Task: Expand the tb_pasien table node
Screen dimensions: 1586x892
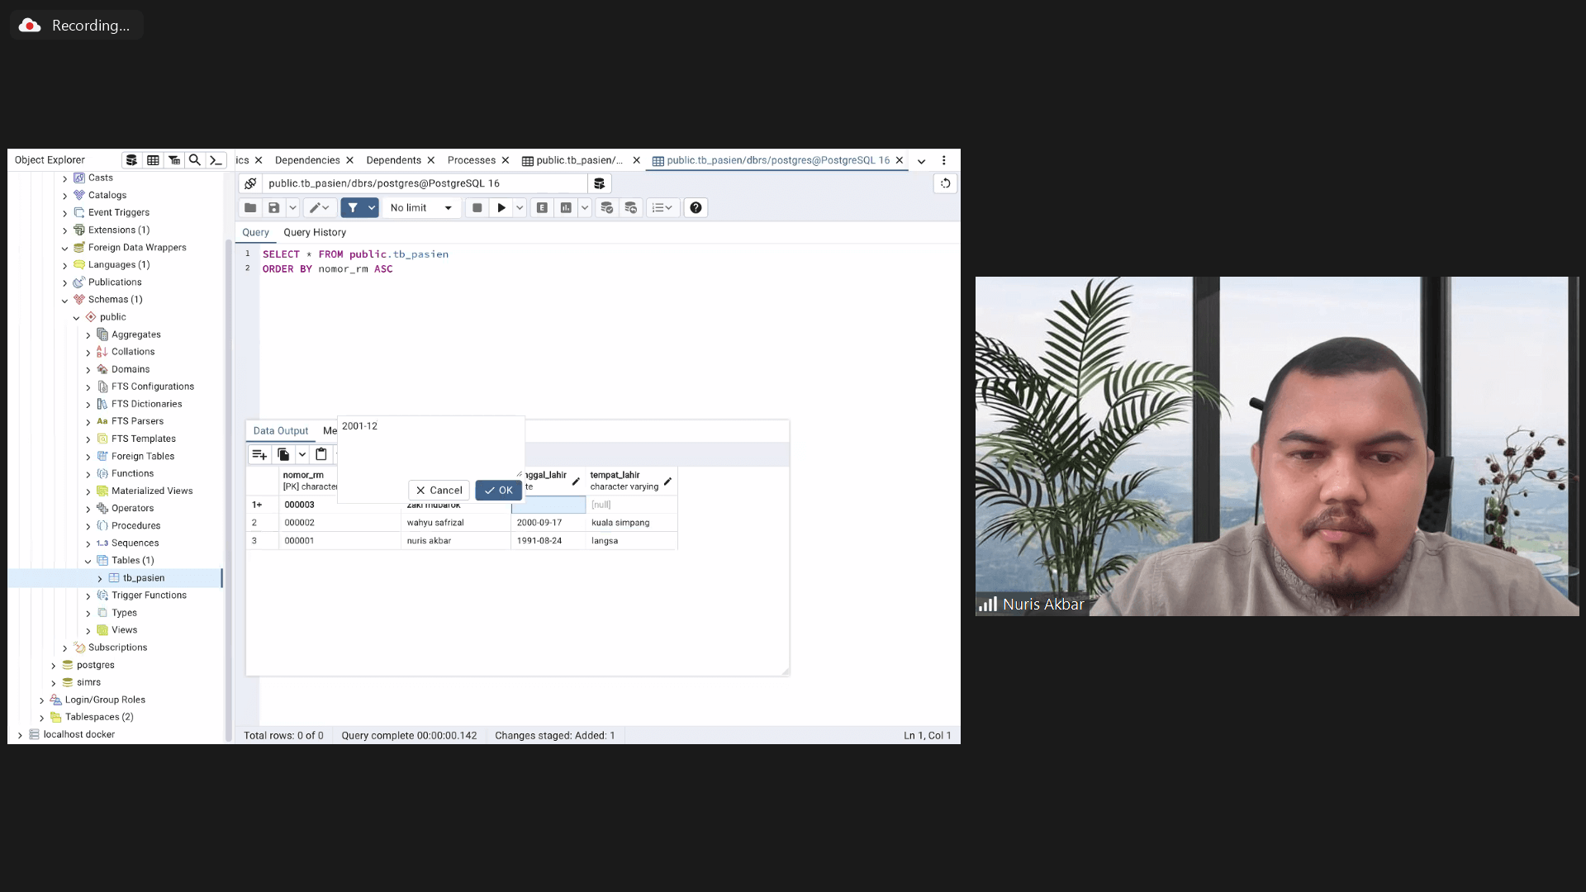Action: click(100, 578)
